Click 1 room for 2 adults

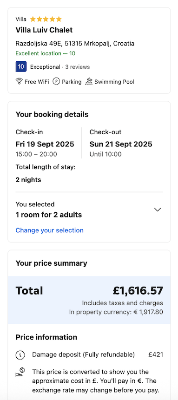(x=49, y=215)
